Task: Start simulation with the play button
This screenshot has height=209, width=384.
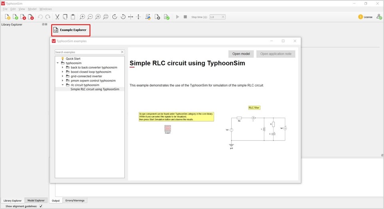Action: (177, 17)
